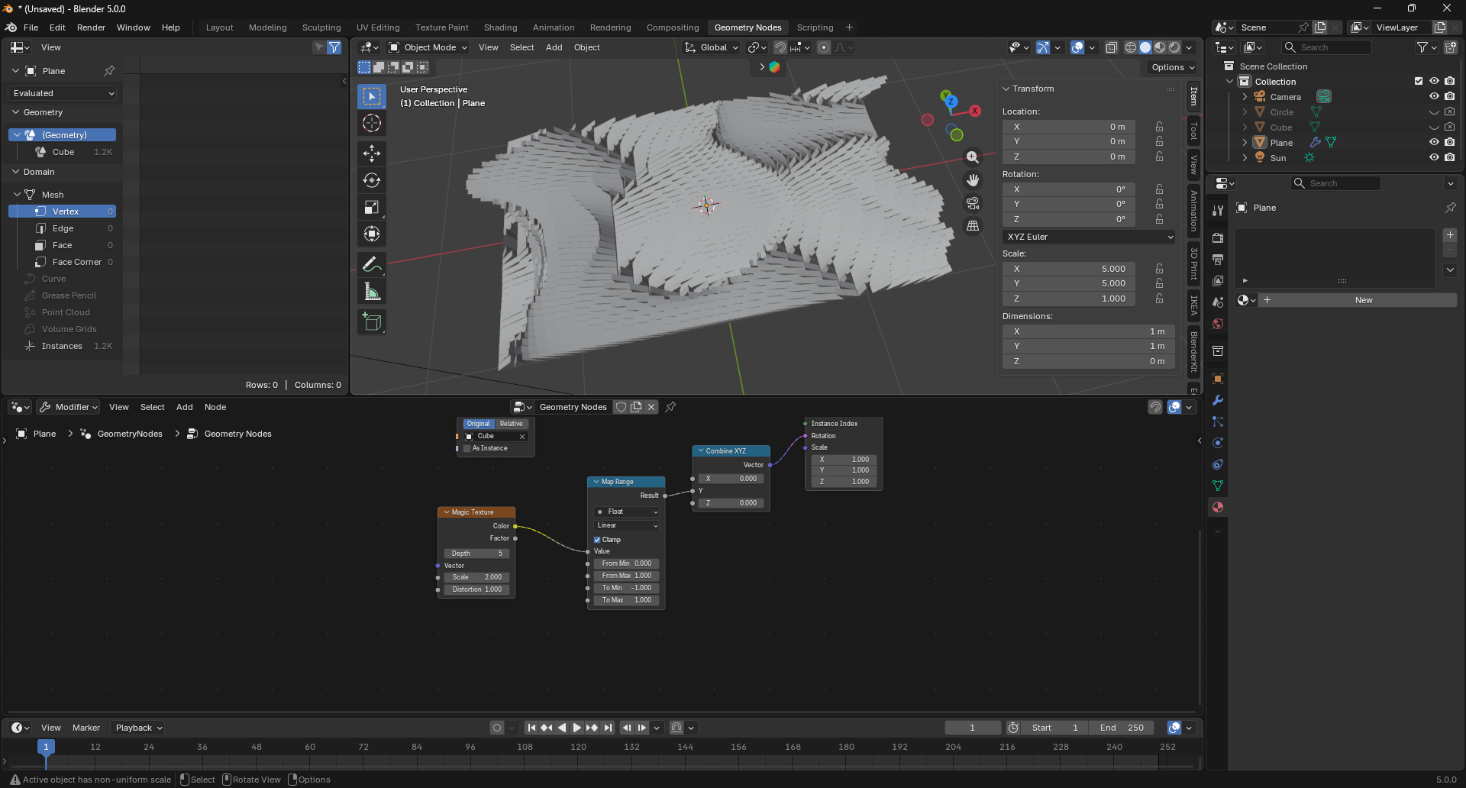Click the End frame field

pos(1122,728)
